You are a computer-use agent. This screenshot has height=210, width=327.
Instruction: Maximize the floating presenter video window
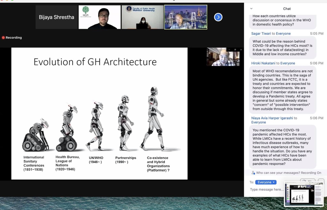(x=235, y=50)
